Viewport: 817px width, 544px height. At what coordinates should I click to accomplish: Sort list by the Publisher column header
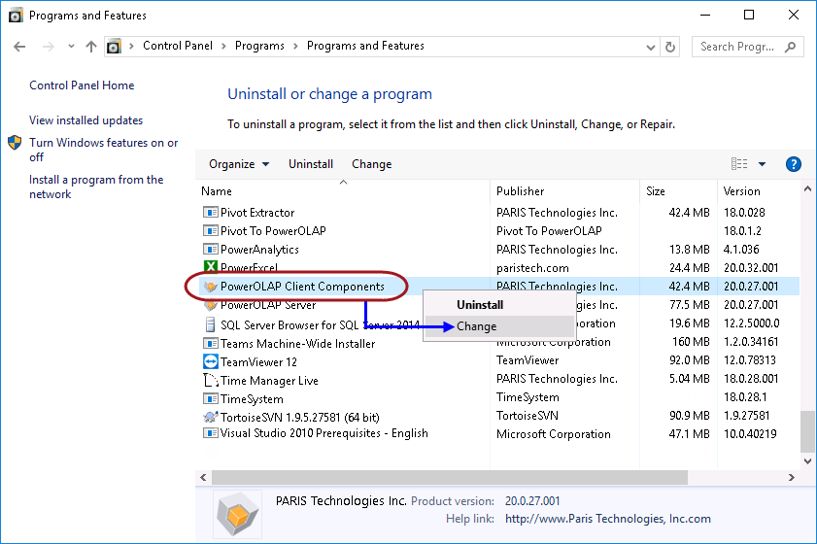[521, 191]
